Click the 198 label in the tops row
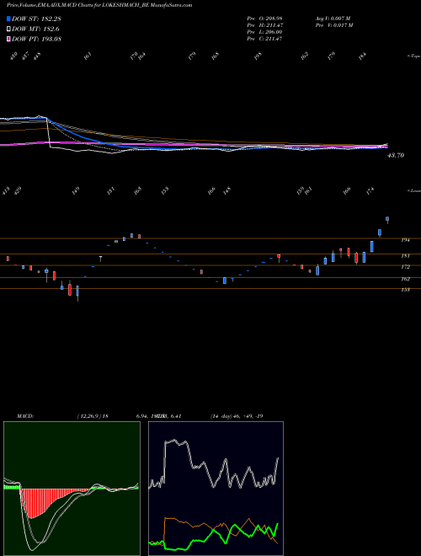 pyautogui.click(x=258, y=56)
